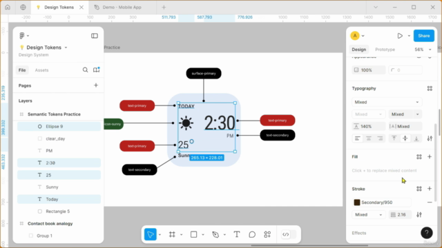Toggle Dev Mode code switch

click(289, 234)
